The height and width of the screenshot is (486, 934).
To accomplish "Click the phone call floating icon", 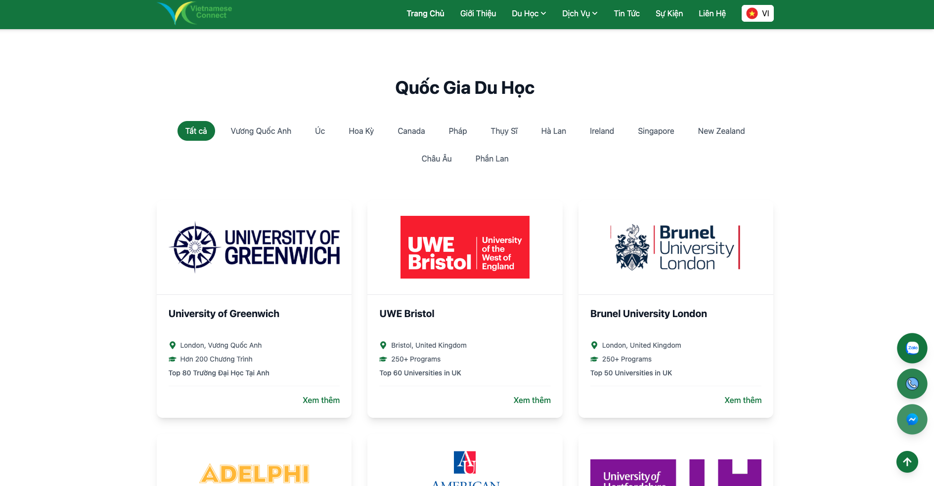I will point(912,384).
